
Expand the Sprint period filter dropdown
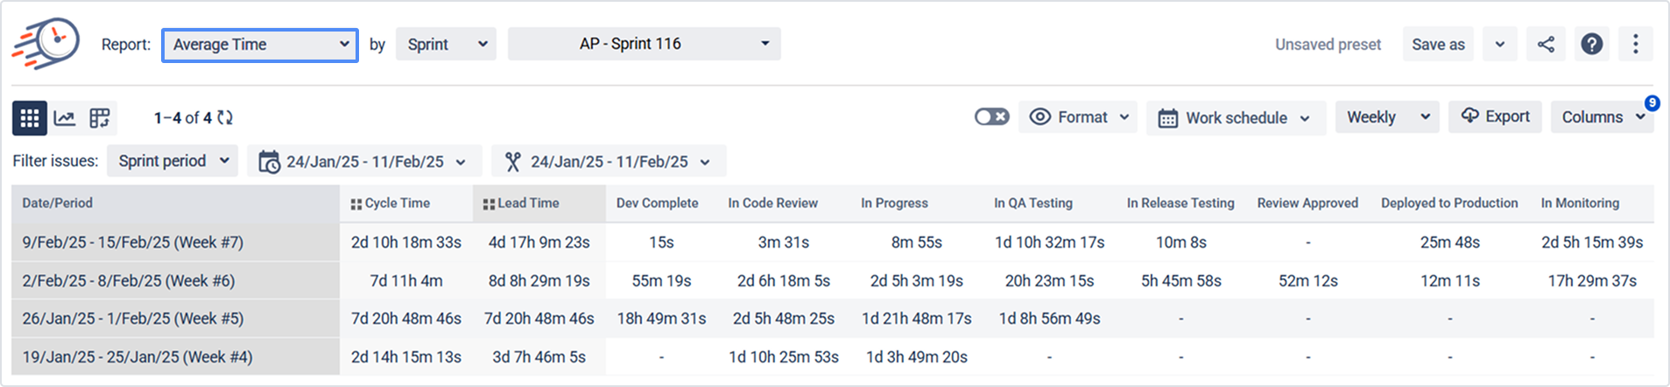pos(173,161)
